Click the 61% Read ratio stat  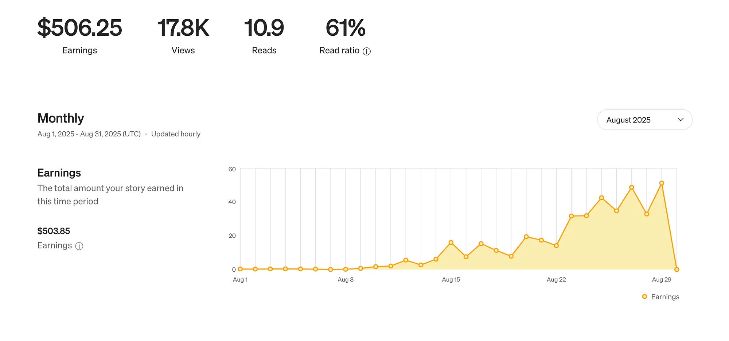(345, 35)
